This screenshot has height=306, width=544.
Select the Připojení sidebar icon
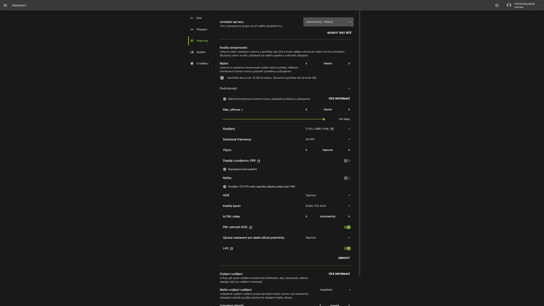(x=192, y=29)
